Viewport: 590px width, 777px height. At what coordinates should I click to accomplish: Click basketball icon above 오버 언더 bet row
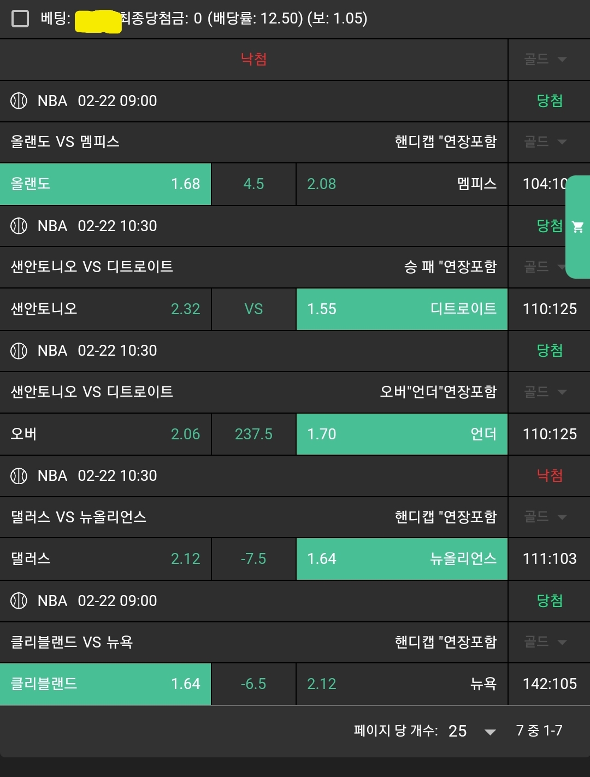tap(19, 350)
